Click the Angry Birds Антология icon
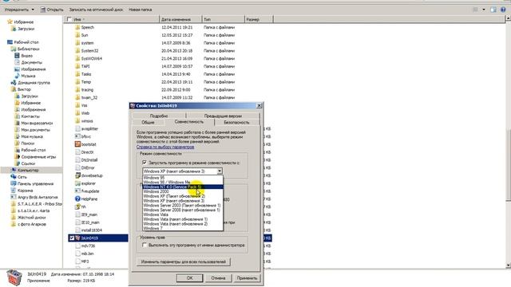The height and width of the screenshot is (287, 511). (14, 197)
